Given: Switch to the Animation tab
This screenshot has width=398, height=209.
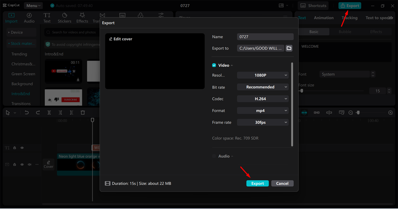Looking at the screenshot, I should coord(323,18).
